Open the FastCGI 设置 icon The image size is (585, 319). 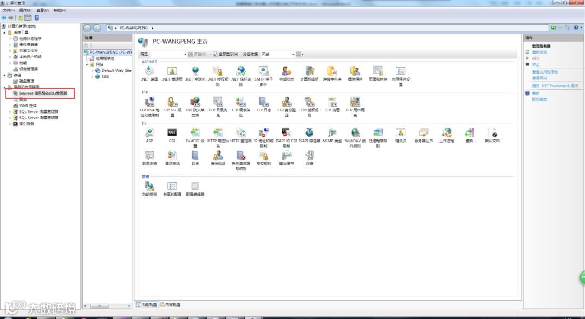[x=195, y=132]
